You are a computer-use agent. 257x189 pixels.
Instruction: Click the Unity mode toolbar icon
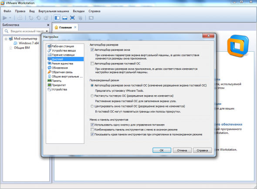coord(80,18)
